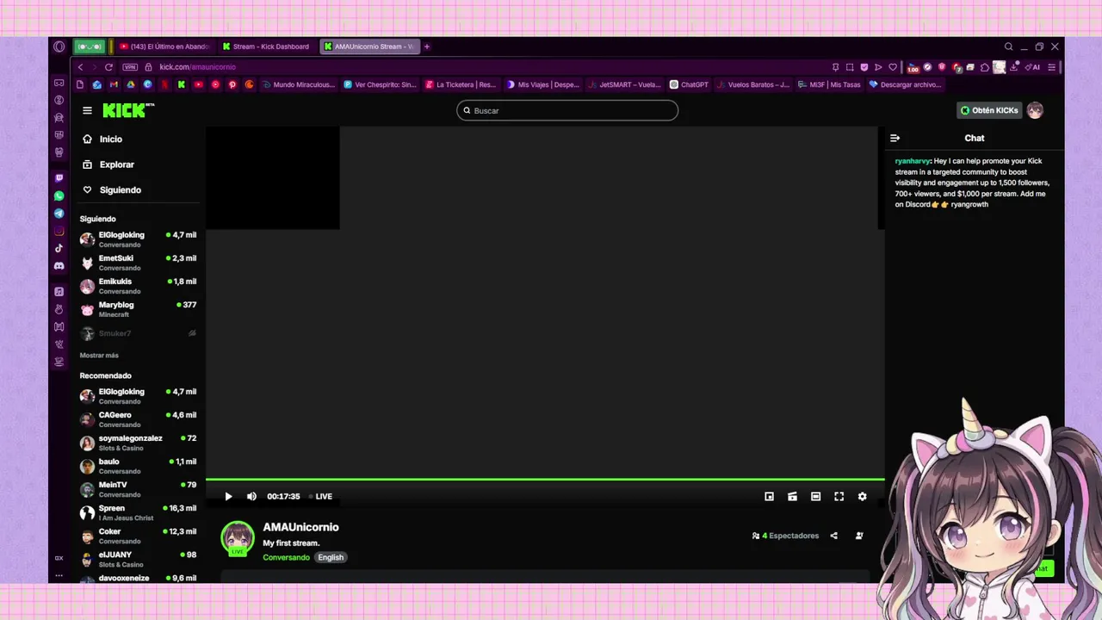Open Siguiendo in Kick sidebar
Image resolution: width=1102 pixels, height=620 pixels.
[x=112, y=189]
